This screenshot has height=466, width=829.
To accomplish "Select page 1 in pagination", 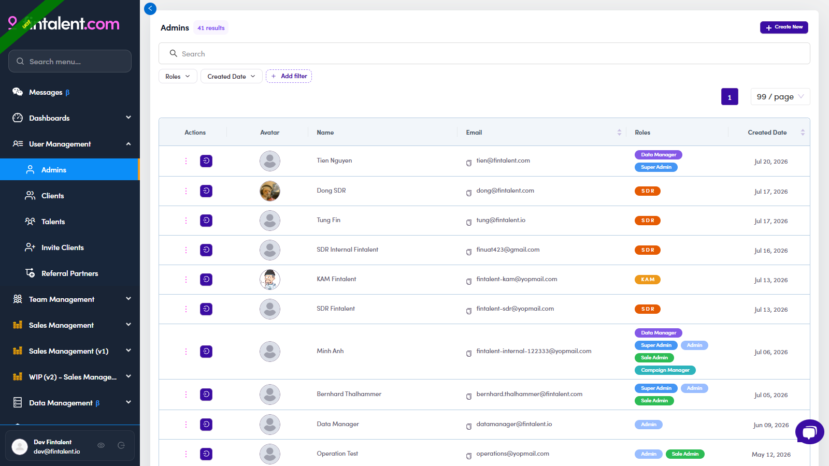I will point(730,97).
